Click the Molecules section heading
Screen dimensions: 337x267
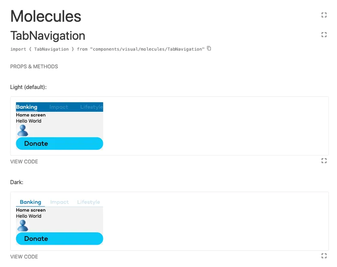[45, 16]
